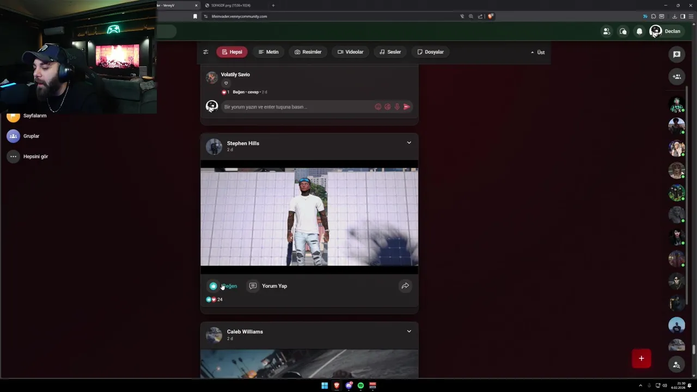
Task: Click the Brave icon in taskbar
Action: pyautogui.click(x=337, y=385)
